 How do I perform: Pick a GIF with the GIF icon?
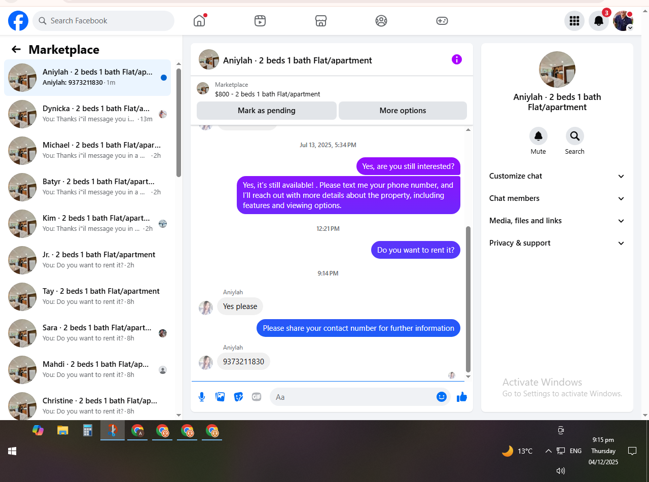[x=257, y=397]
